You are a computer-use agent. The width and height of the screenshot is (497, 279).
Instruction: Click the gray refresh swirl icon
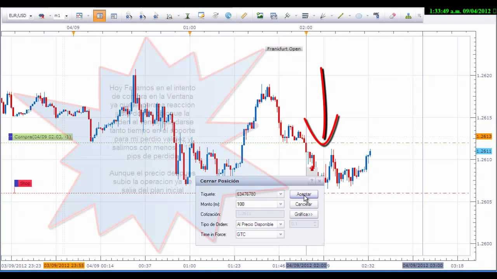point(215,16)
